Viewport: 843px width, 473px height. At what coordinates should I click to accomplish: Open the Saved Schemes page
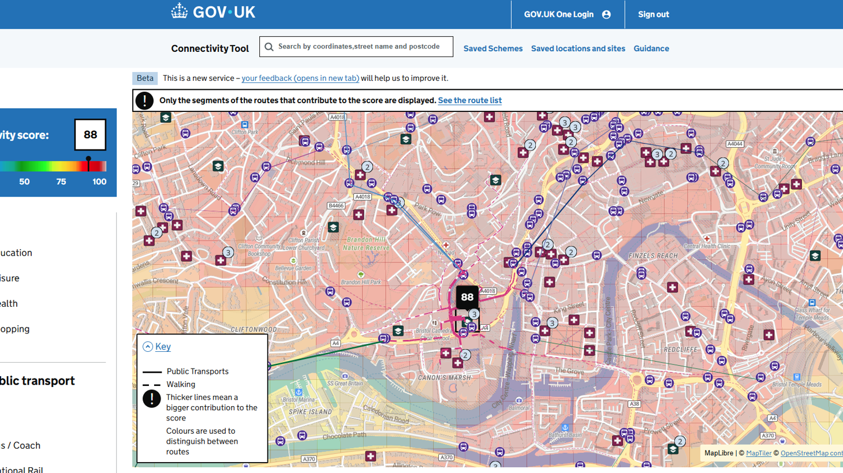[x=493, y=48]
